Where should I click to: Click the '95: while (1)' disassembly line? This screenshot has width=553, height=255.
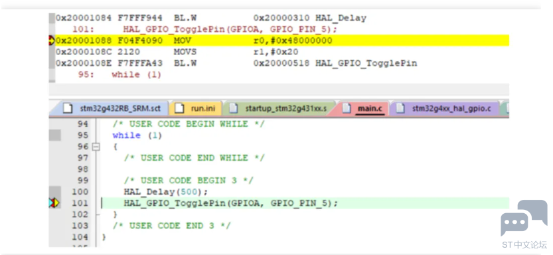[119, 75]
